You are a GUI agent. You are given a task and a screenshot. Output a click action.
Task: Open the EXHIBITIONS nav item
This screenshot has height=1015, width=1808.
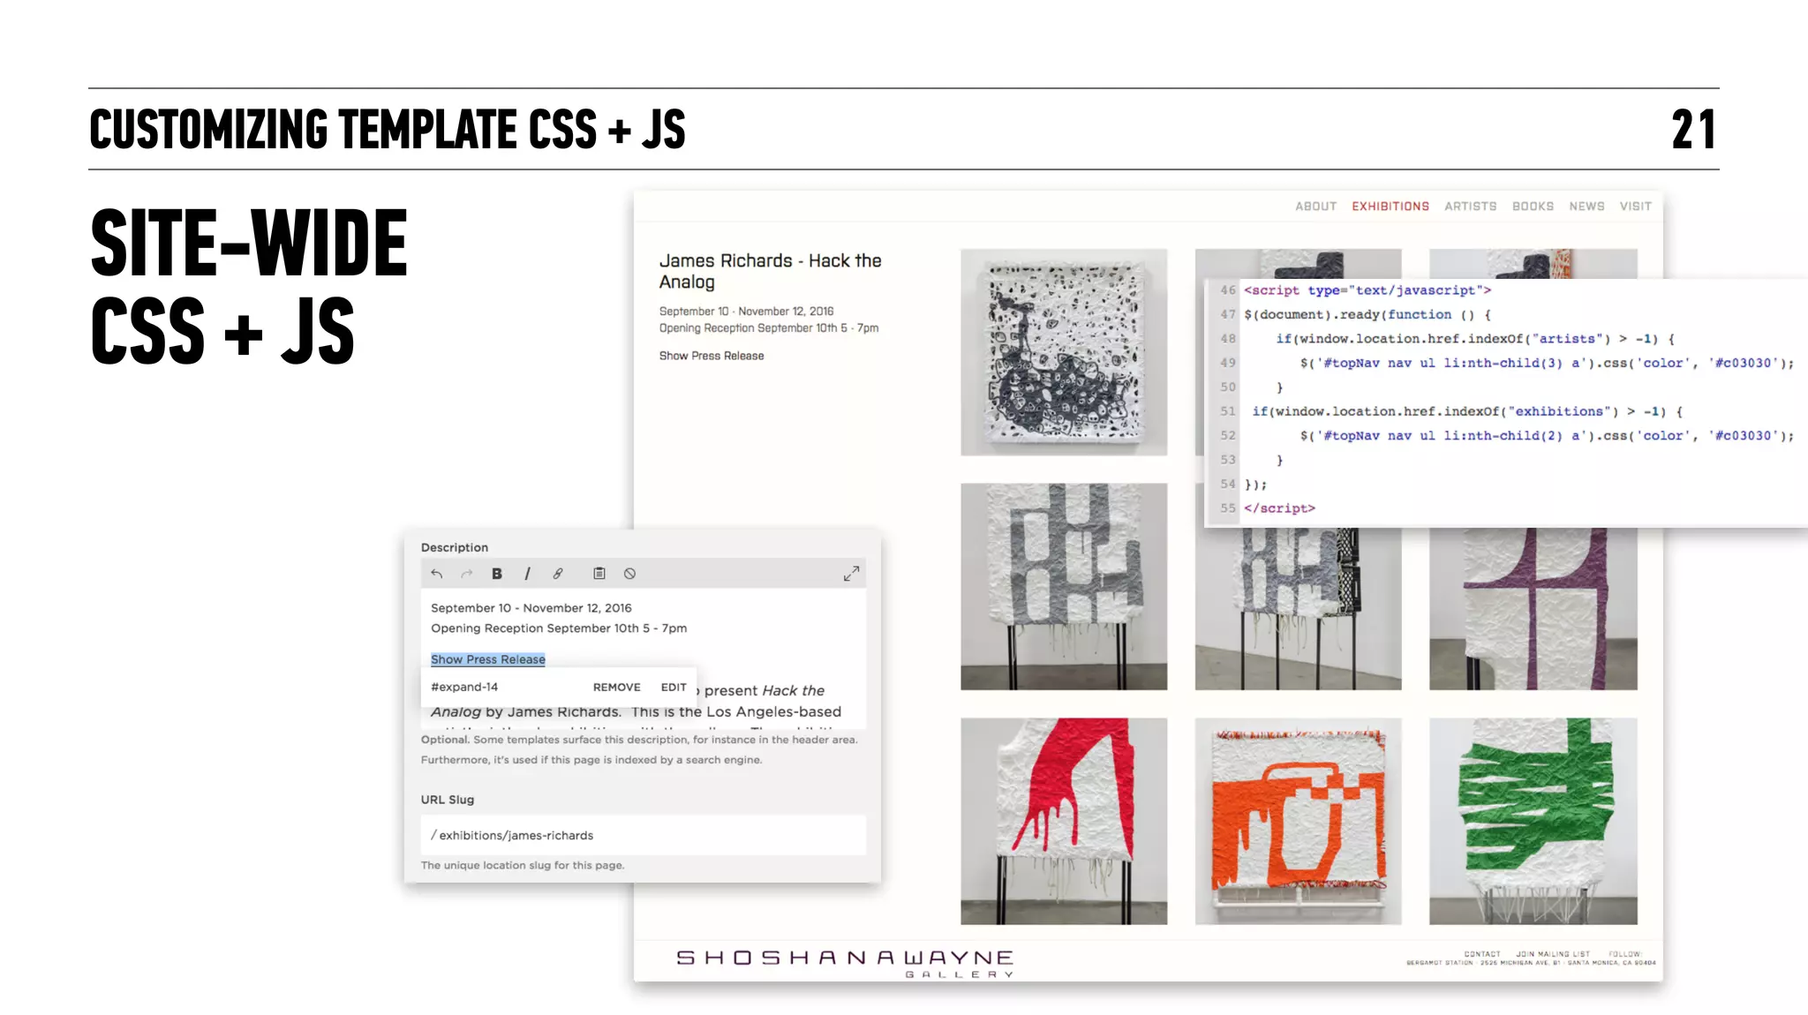coord(1390,207)
